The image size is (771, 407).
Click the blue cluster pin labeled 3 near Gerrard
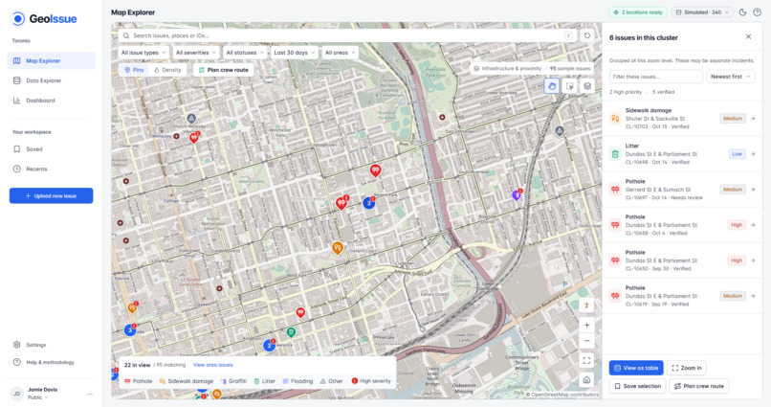(x=369, y=203)
